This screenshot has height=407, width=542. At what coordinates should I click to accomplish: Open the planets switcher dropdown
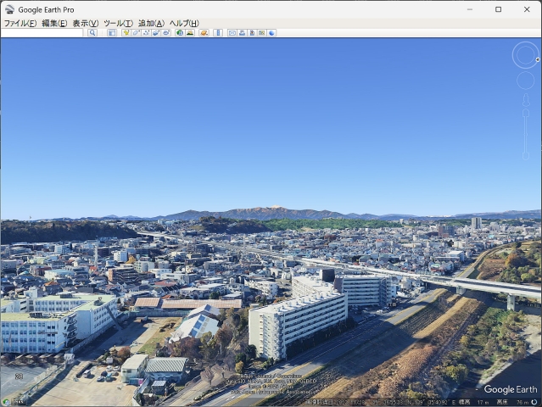[x=204, y=33]
